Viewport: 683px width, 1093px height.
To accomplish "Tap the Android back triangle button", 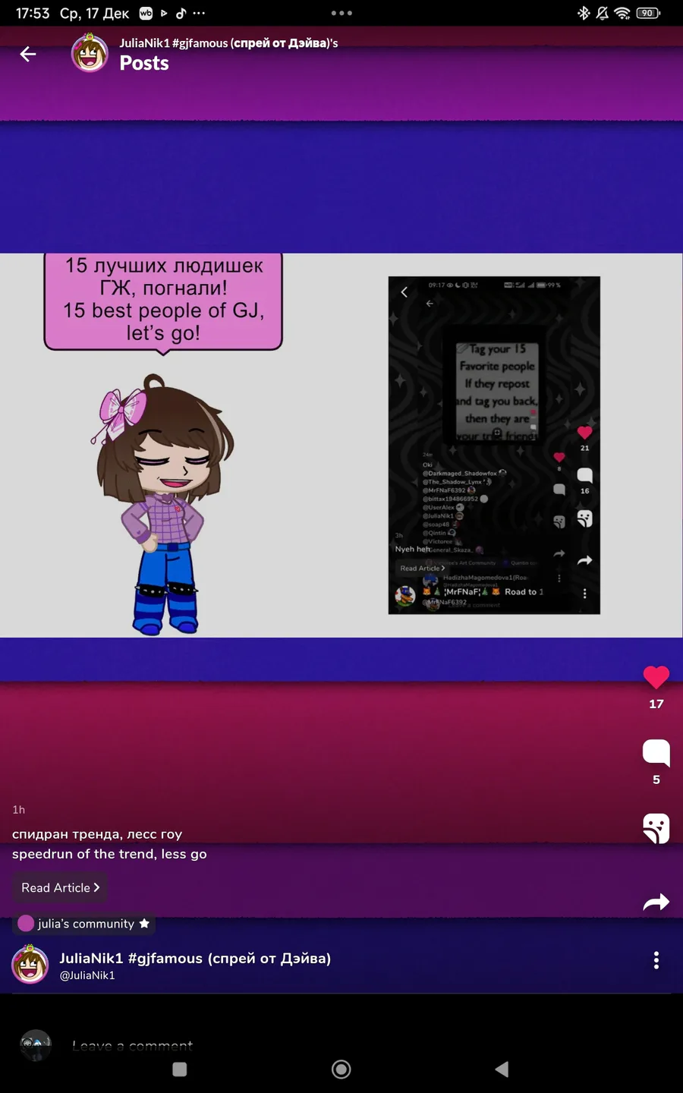I will 502,1069.
